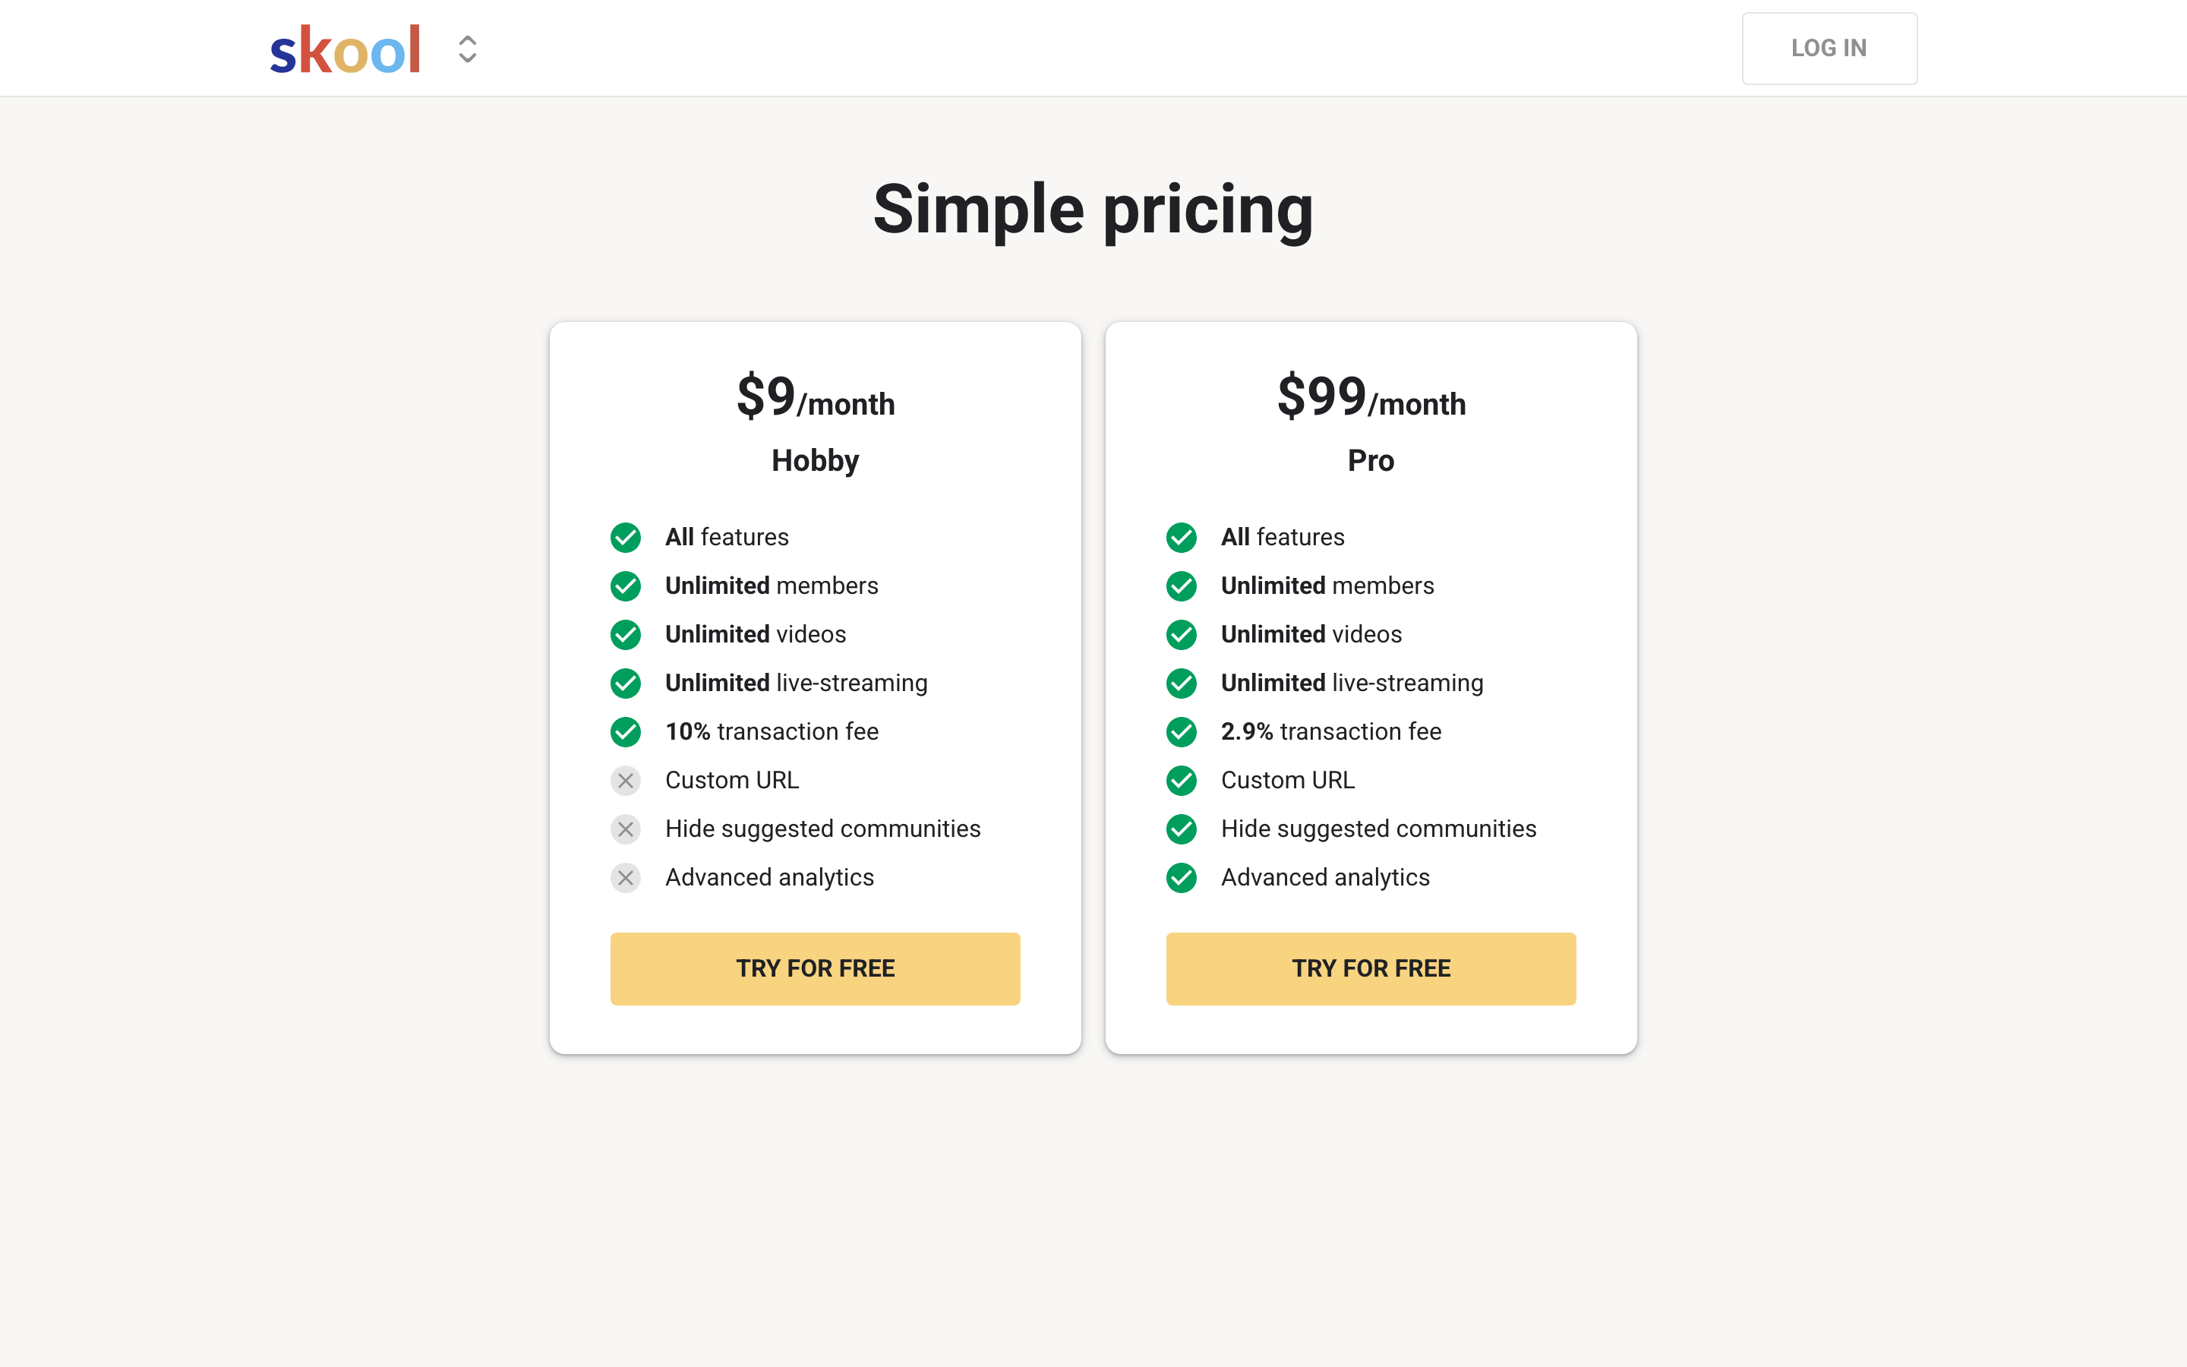This screenshot has width=2187, height=1367.
Task: Click TRY FOR FREE under the Pro plan
Action: pyautogui.click(x=1370, y=968)
